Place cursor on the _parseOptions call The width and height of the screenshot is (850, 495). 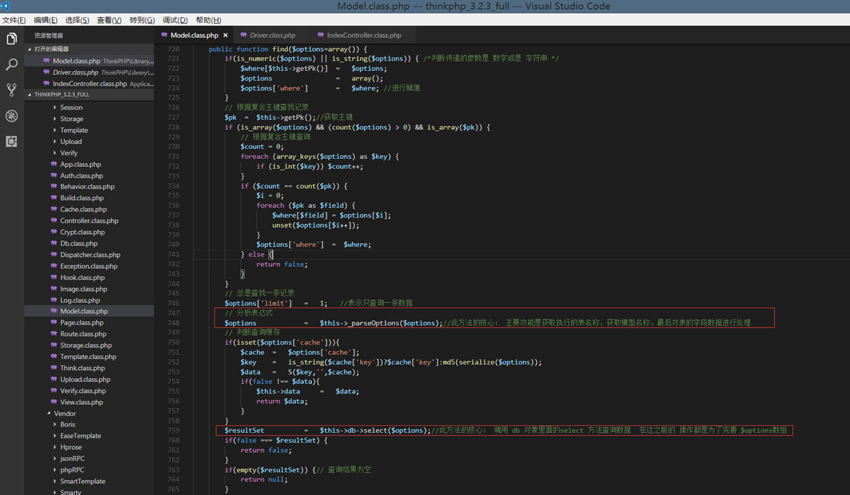pos(381,323)
